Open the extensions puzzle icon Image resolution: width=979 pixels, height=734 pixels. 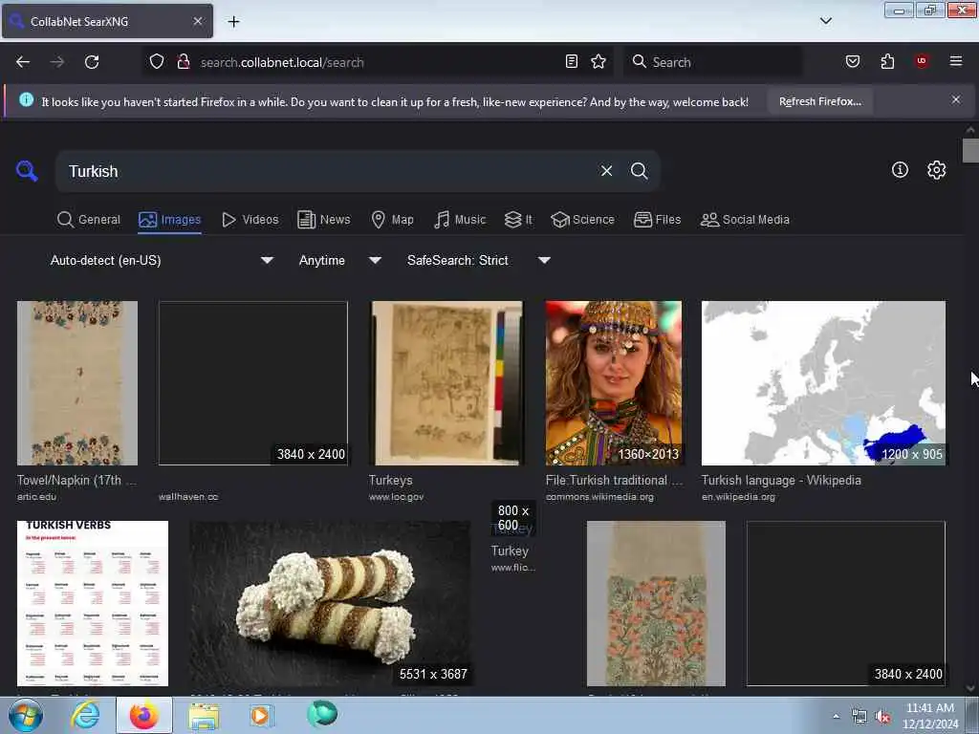[887, 61]
